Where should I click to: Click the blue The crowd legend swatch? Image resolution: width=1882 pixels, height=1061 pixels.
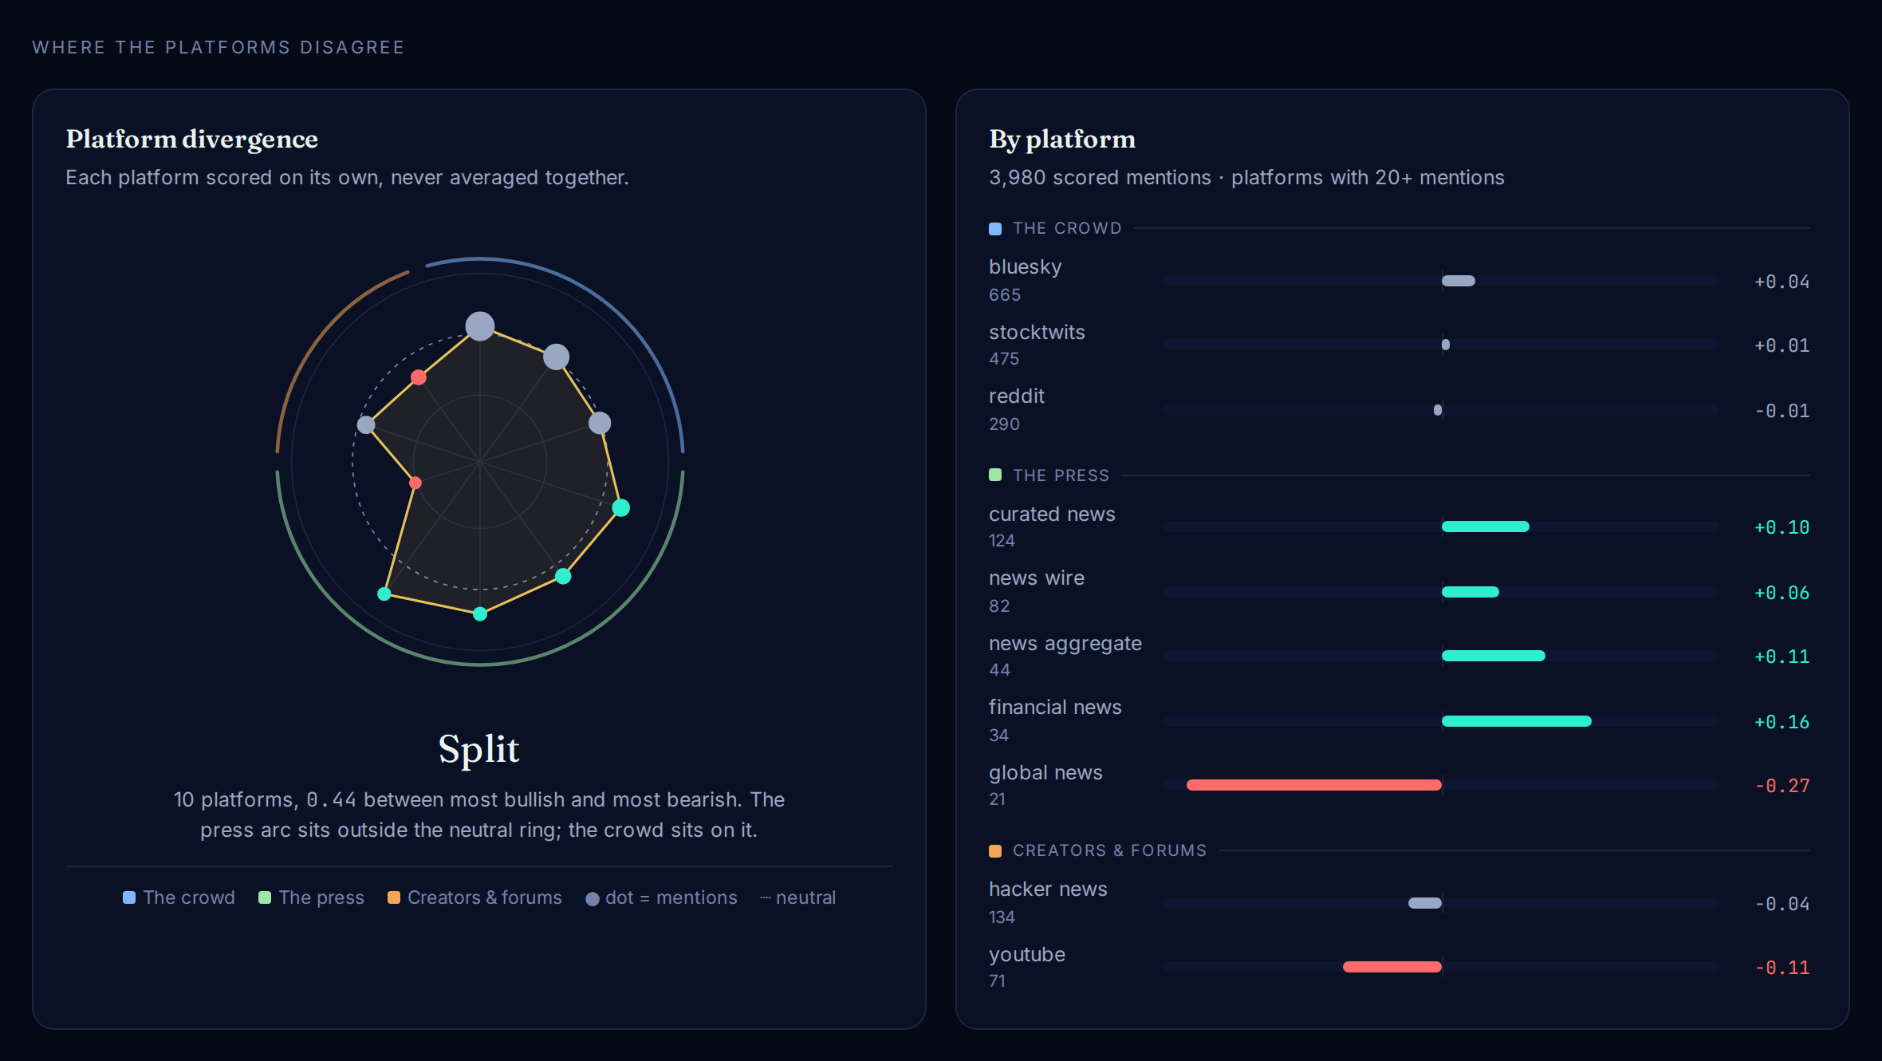click(129, 897)
